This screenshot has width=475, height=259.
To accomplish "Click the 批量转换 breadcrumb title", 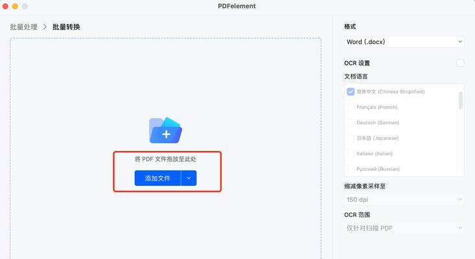I will click(66, 27).
